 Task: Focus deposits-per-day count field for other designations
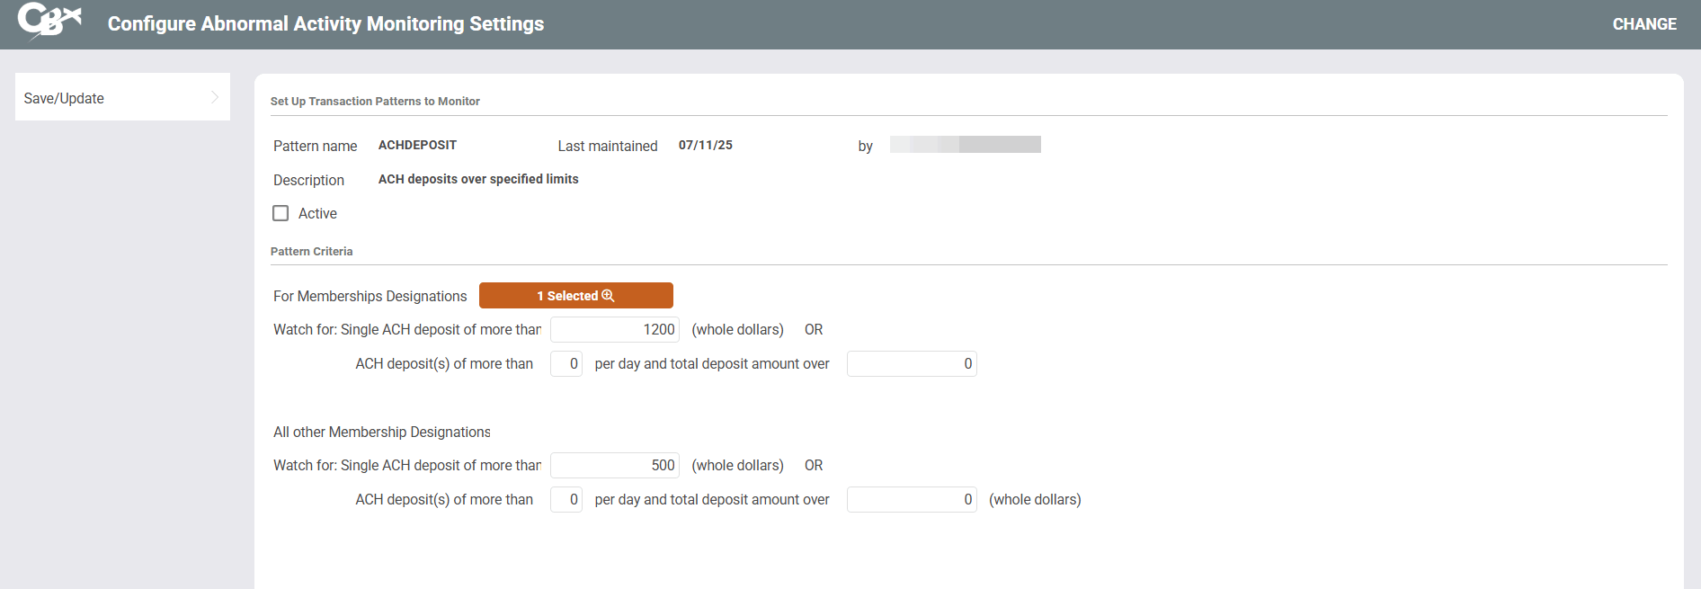(x=566, y=500)
